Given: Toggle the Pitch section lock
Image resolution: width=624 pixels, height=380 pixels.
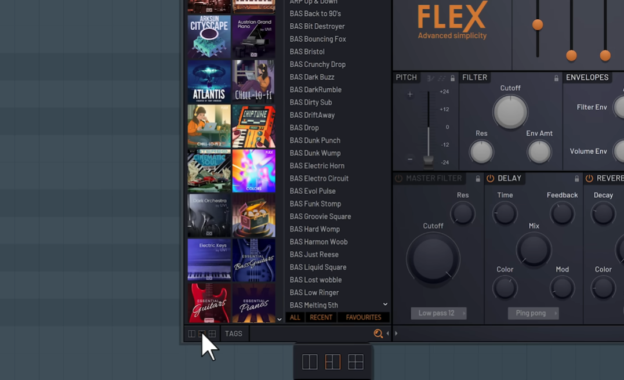Looking at the screenshot, I should click(452, 78).
